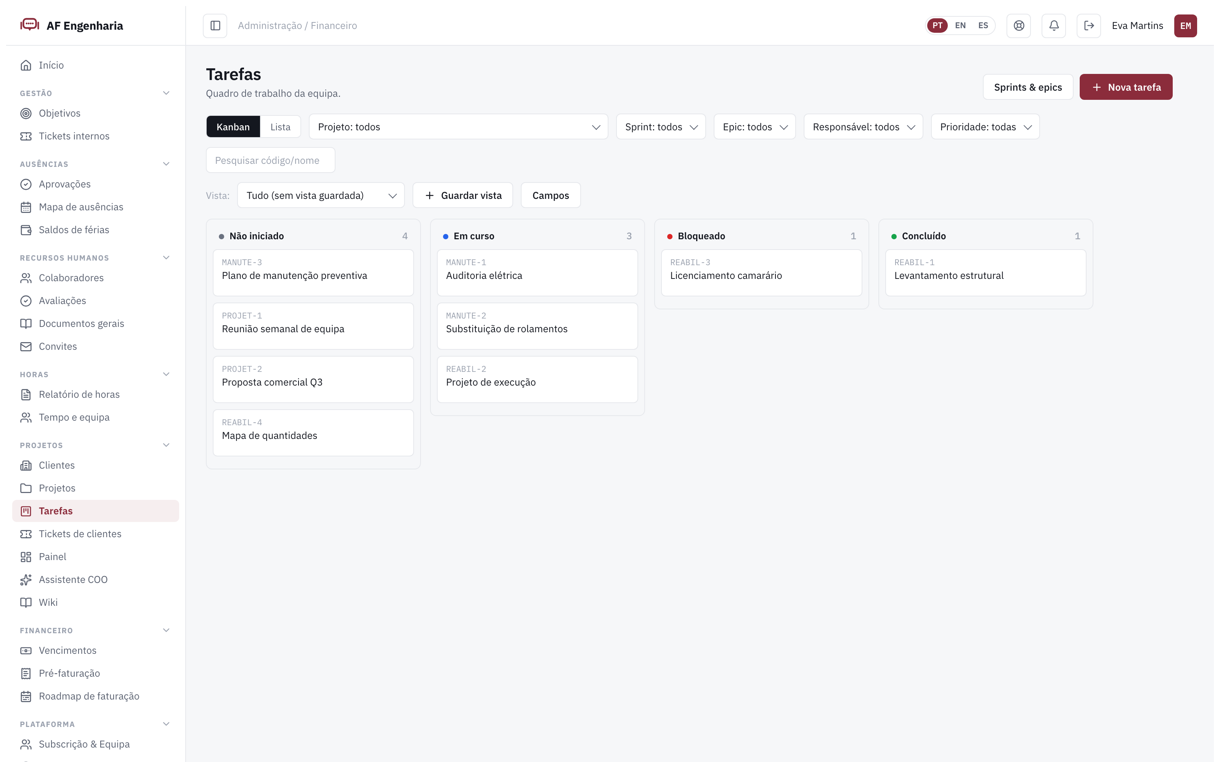
Task: Open the saved Vista dropdown
Action: [x=321, y=195]
